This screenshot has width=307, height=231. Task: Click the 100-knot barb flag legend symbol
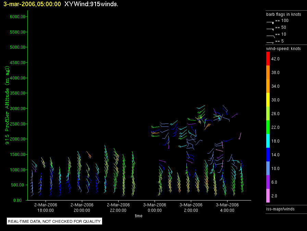270,22
